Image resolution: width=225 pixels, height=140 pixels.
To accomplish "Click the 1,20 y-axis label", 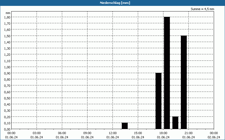I will (7, 55).
